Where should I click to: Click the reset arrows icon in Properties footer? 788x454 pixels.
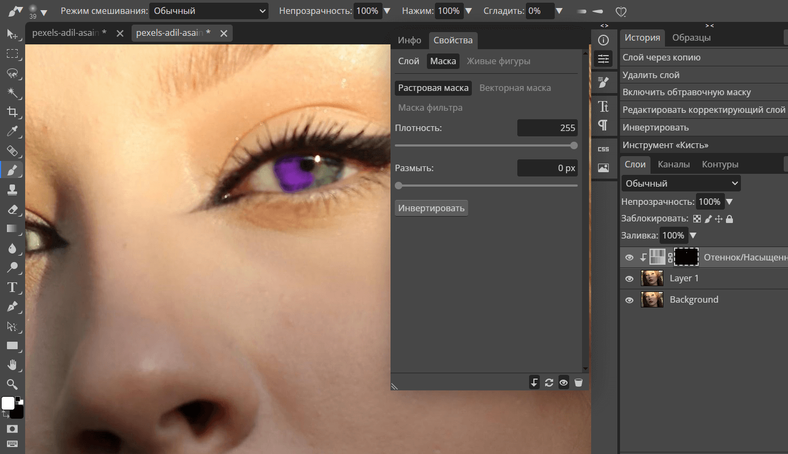[549, 382]
